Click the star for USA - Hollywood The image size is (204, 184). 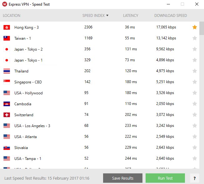click(x=195, y=93)
